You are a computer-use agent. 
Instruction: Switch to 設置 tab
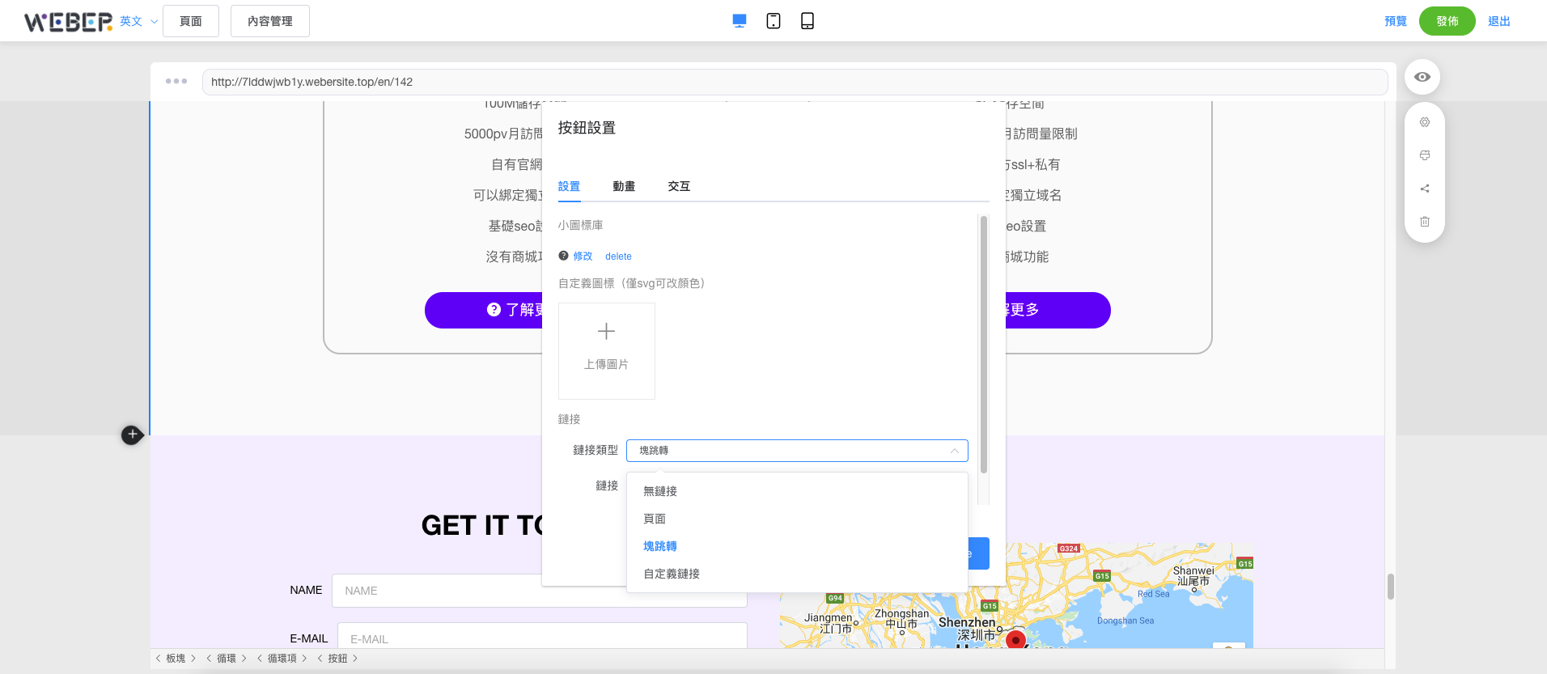click(569, 186)
